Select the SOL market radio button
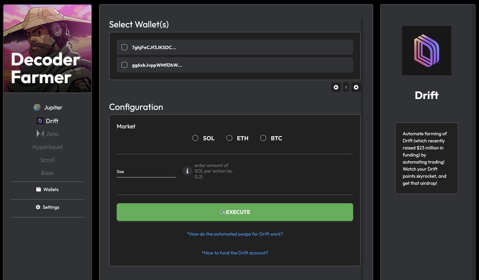This screenshot has width=479, height=280. click(195, 138)
